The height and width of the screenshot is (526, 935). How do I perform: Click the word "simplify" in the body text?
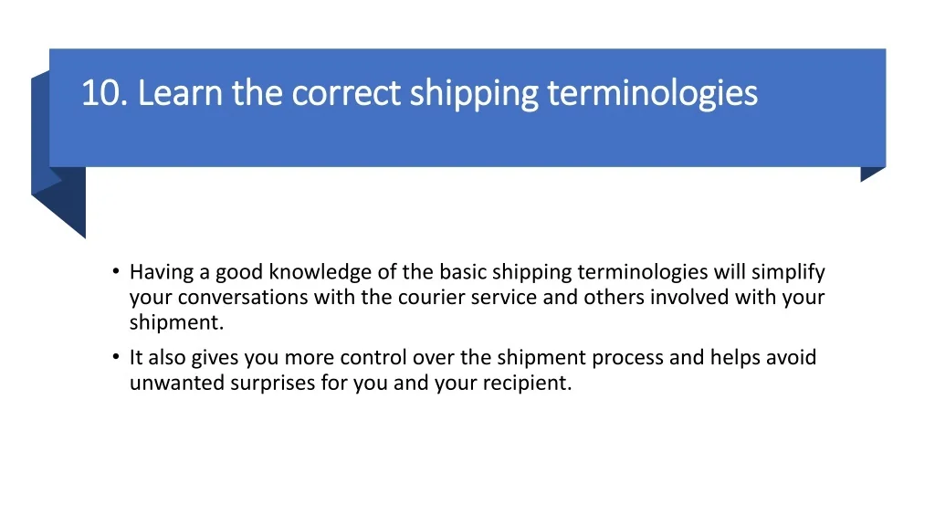point(789,272)
